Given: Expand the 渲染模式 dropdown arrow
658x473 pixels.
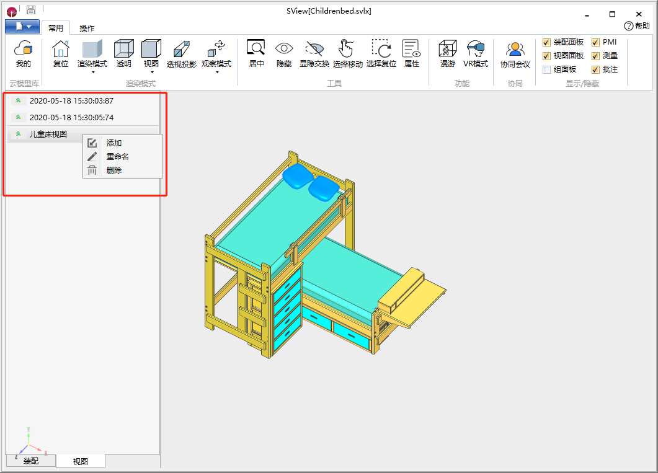Looking at the screenshot, I should 92,72.
